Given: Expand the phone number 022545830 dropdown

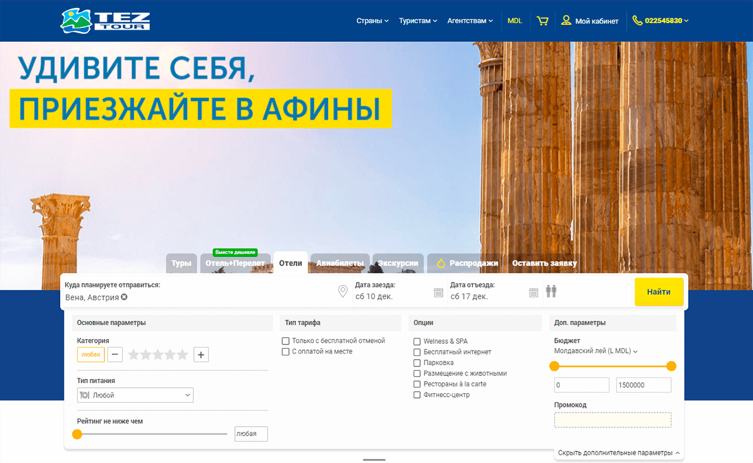Looking at the screenshot, I should coord(666,21).
